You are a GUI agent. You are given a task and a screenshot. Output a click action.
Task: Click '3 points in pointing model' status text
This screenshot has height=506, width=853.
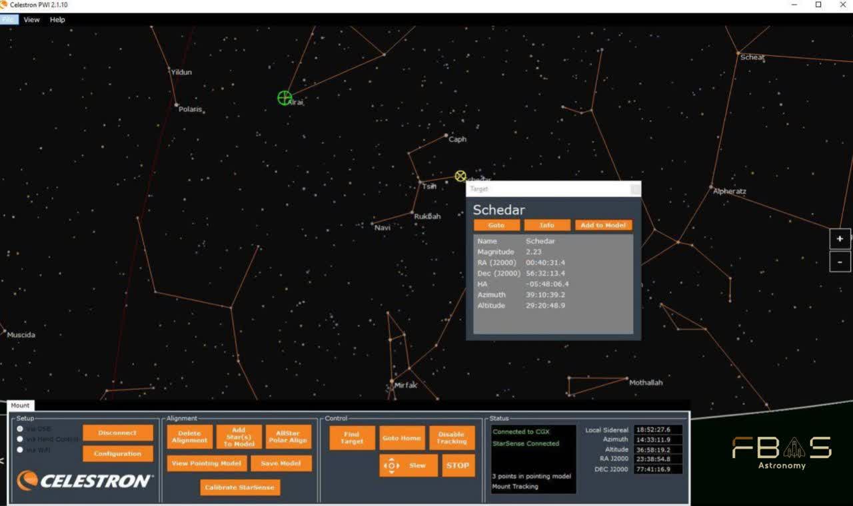click(x=532, y=477)
